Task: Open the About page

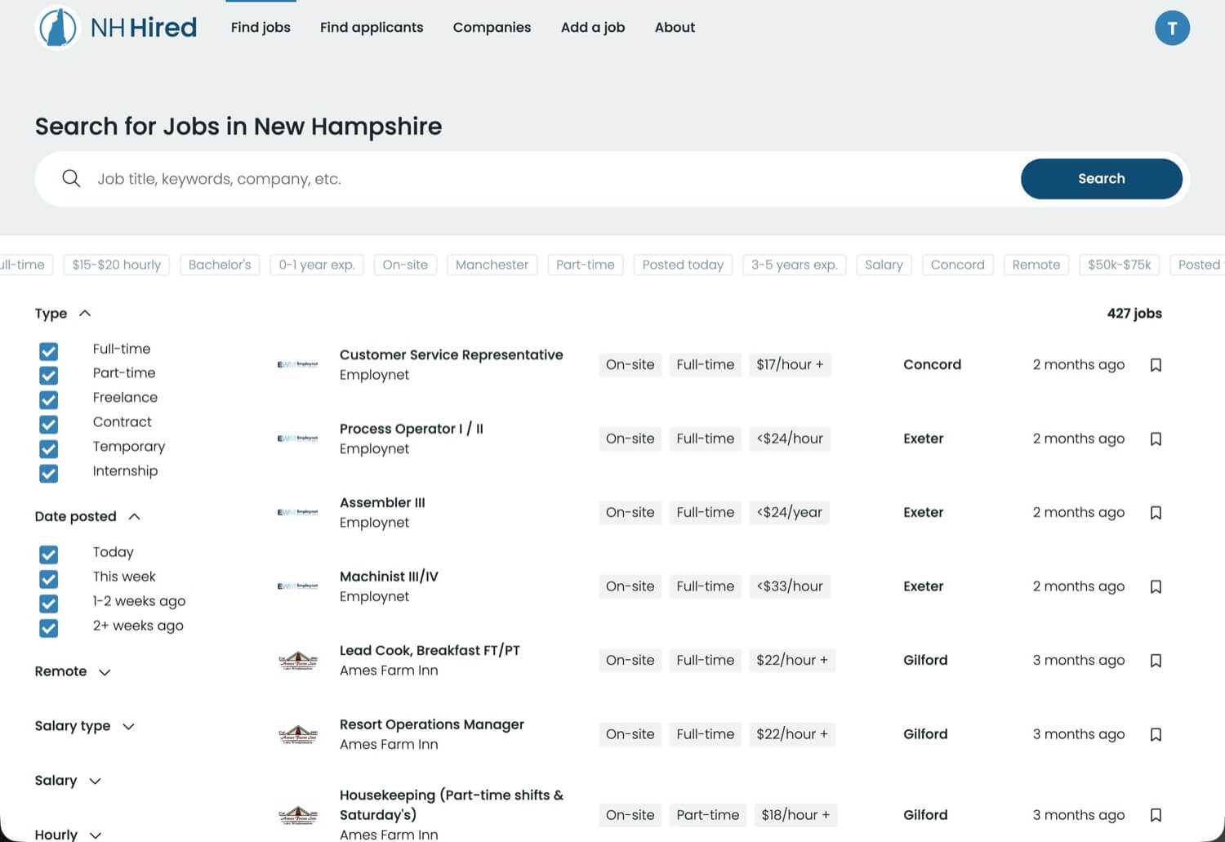Action: [675, 28]
